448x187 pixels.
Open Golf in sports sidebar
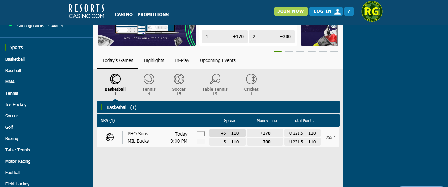pyautogui.click(x=9, y=127)
